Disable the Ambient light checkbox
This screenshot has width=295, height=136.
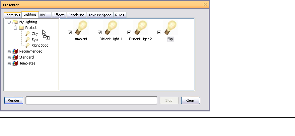(70, 33)
